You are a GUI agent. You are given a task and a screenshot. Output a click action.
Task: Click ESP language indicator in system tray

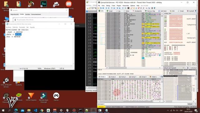point(181,110)
